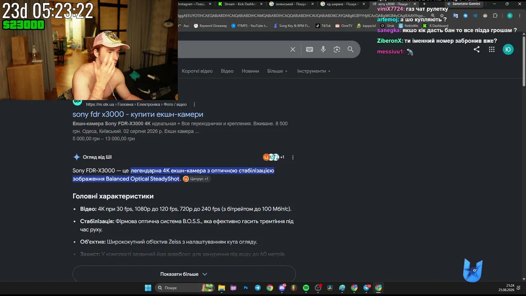Open the Keyword Giveaway bookmark
The image size is (526, 296).
click(210, 25)
